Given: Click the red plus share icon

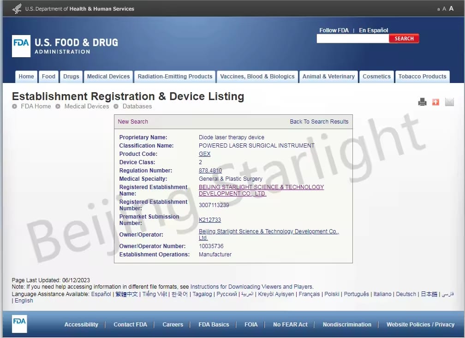Looking at the screenshot, I should tap(435, 102).
